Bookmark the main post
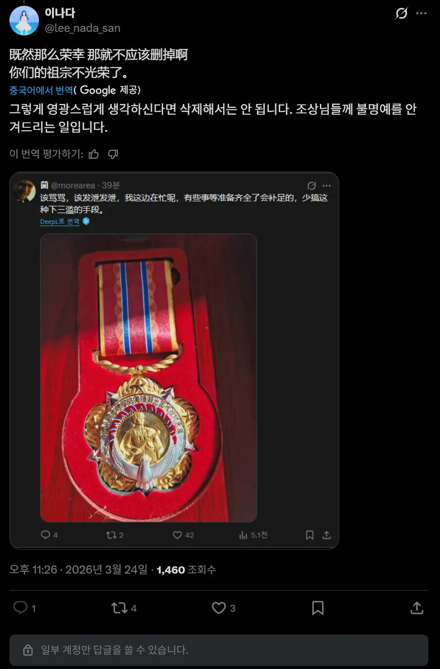This screenshot has width=440, height=669. pyautogui.click(x=318, y=608)
